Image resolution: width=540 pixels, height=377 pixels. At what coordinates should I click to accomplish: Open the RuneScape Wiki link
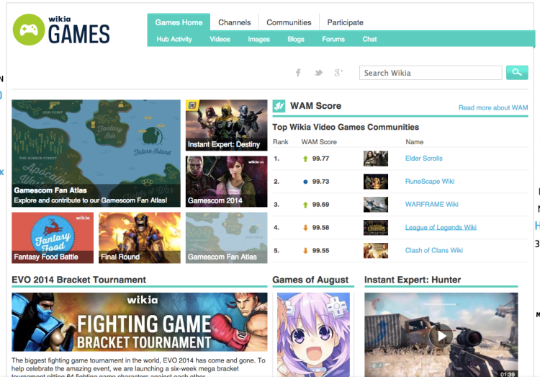(430, 182)
